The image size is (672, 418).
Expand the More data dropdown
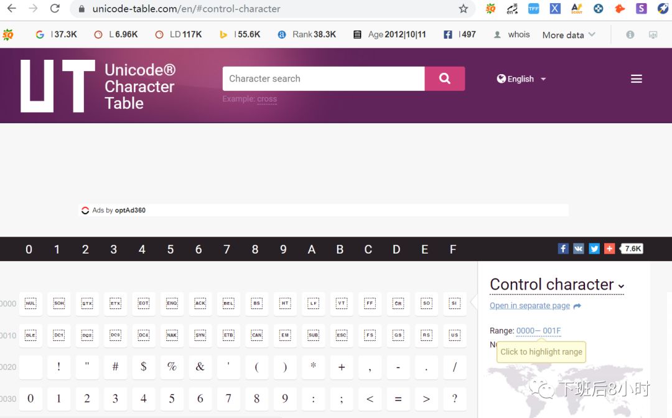click(569, 35)
